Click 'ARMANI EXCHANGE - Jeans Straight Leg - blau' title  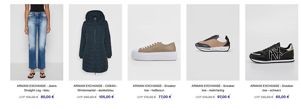(37, 88)
